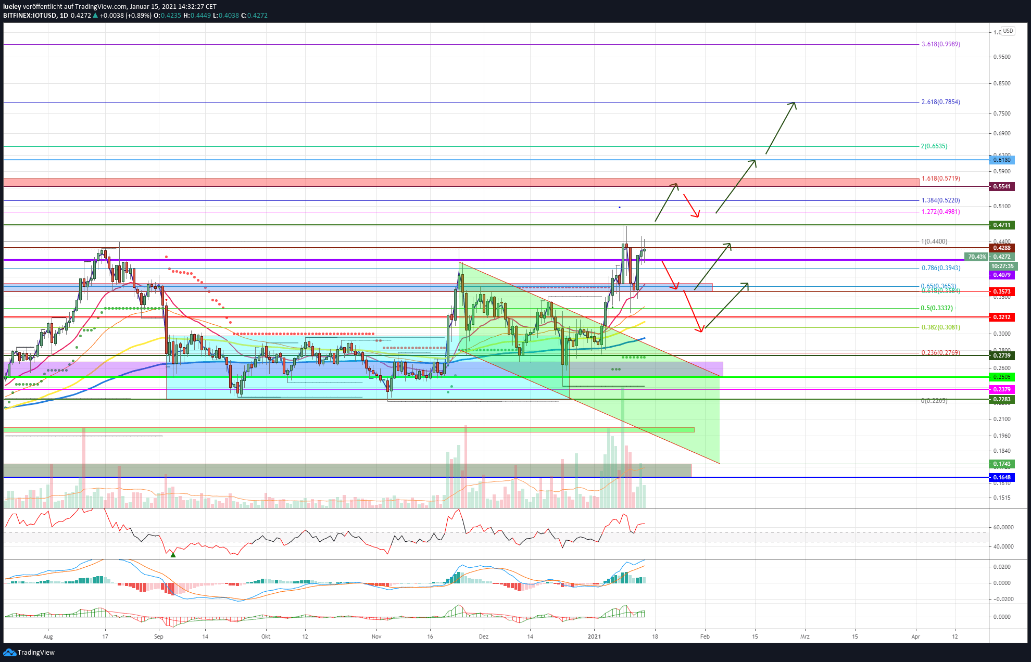Image resolution: width=1031 pixels, height=662 pixels.
Task: Click the 0.3000 price axis tick
Action: [1002, 334]
